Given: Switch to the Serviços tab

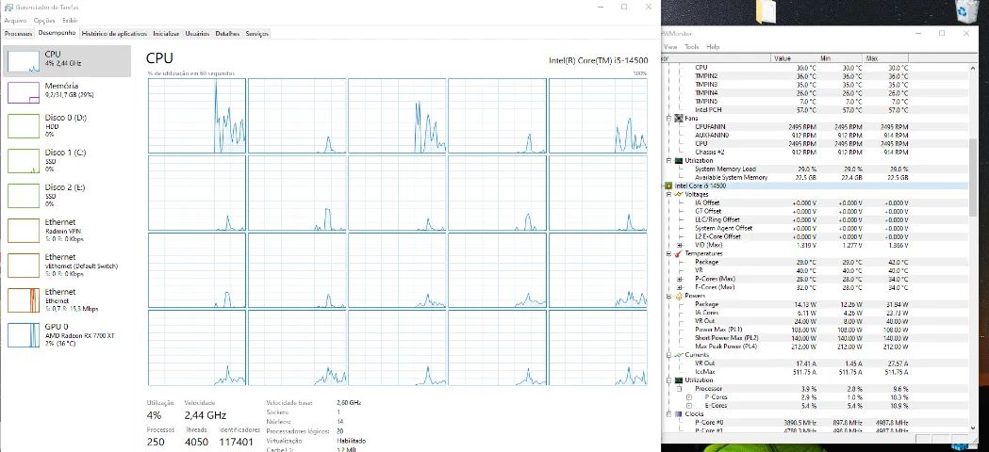Looking at the screenshot, I should 257,33.
